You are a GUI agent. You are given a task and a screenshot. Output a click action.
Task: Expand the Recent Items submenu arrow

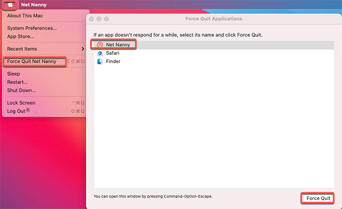[82, 49]
